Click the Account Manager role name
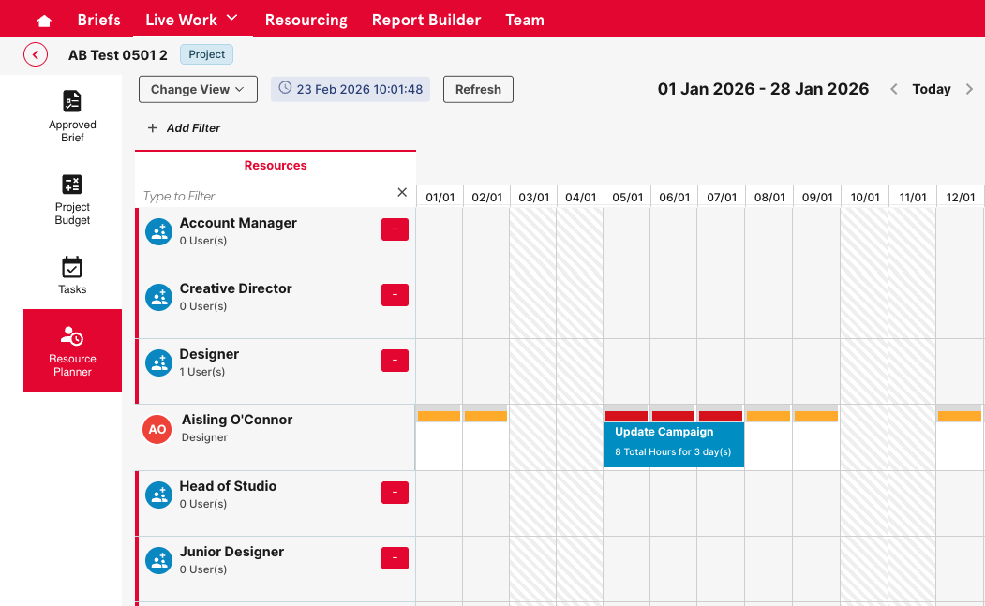 tap(238, 223)
